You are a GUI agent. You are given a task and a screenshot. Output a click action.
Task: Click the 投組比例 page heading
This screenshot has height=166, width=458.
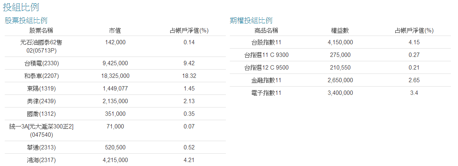point(21,7)
